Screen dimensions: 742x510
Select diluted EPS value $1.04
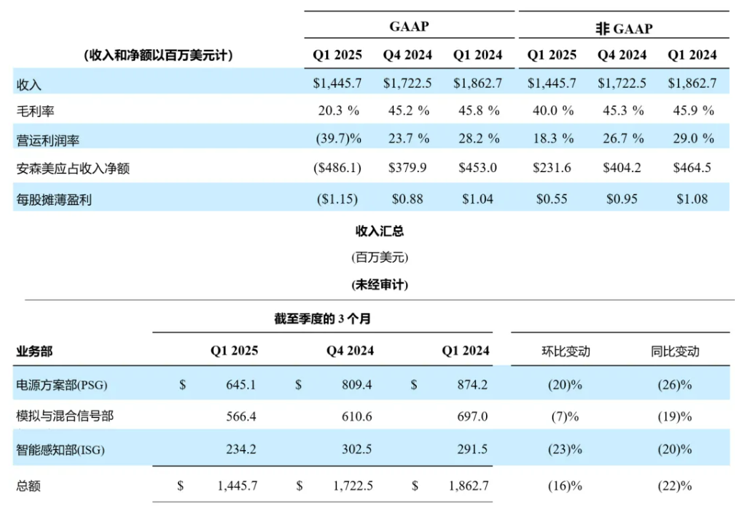tap(478, 199)
